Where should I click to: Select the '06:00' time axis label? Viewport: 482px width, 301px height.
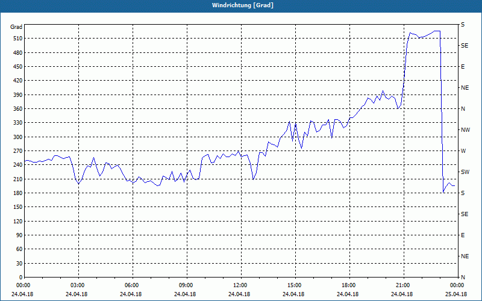pyautogui.click(x=133, y=285)
